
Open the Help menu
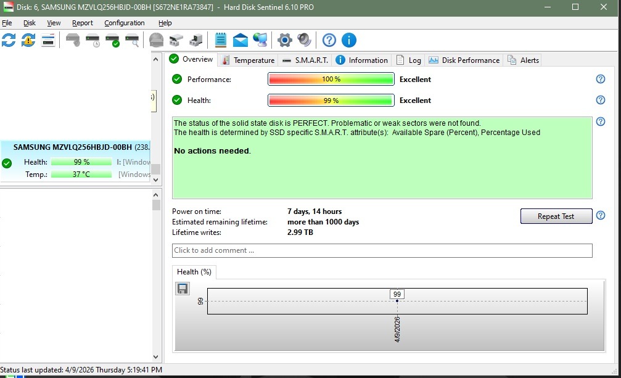click(x=165, y=23)
